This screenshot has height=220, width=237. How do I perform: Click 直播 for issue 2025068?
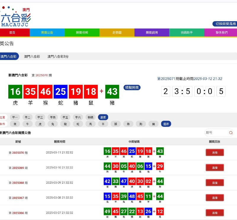(x=214, y=183)
